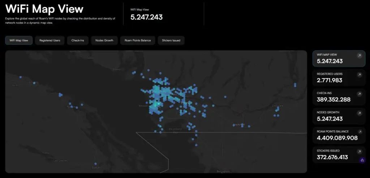This screenshot has height=178, width=370.
Task: Open the Registered Users card arrow icon
Action: [x=359, y=75]
